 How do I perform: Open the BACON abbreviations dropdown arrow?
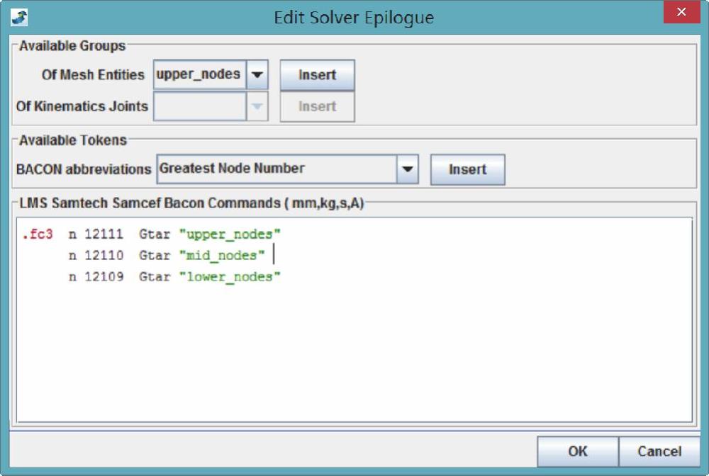click(407, 169)
